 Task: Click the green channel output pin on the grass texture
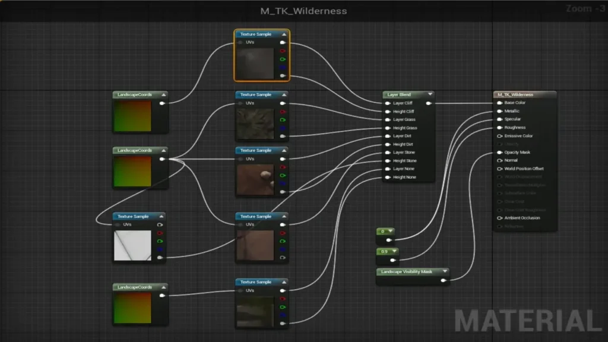pos(283,120)
